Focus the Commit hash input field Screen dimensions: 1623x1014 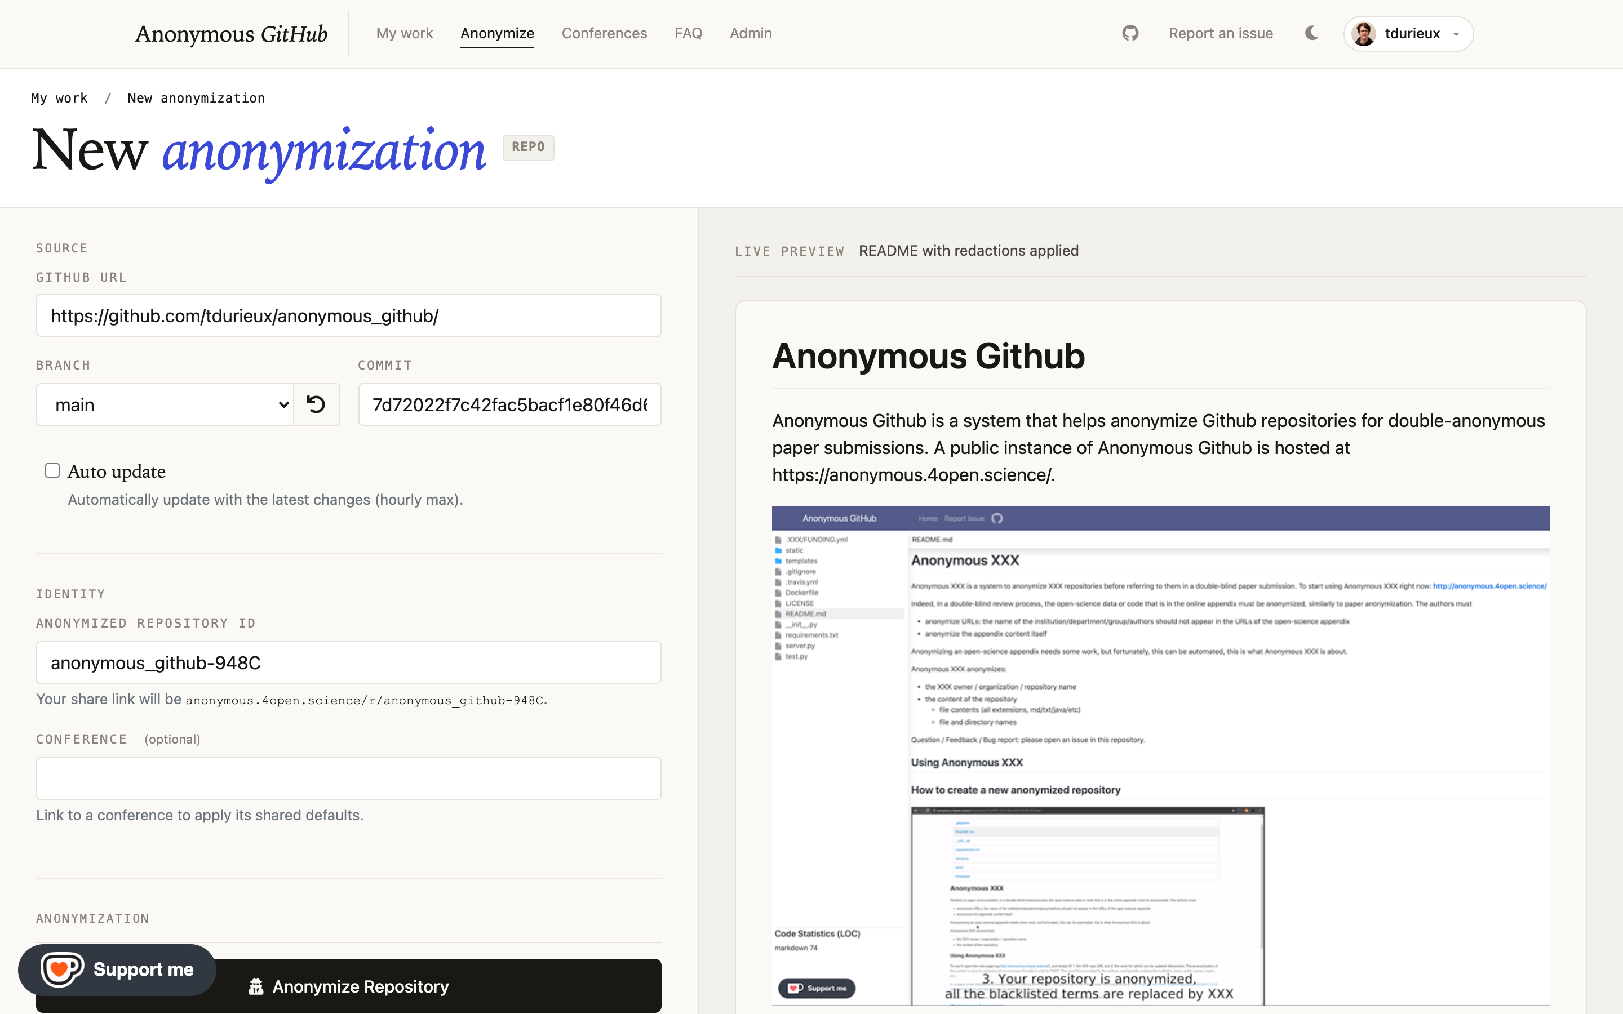click(509, 404)
